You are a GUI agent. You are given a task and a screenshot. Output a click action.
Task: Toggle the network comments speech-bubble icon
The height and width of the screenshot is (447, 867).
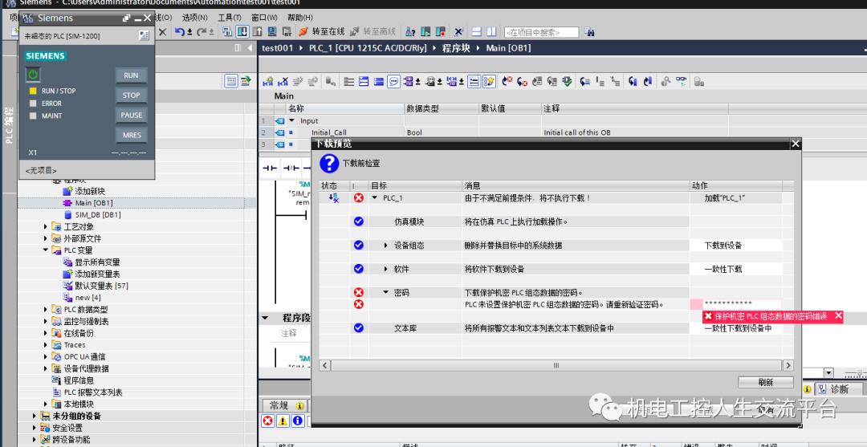coord(393,82)
